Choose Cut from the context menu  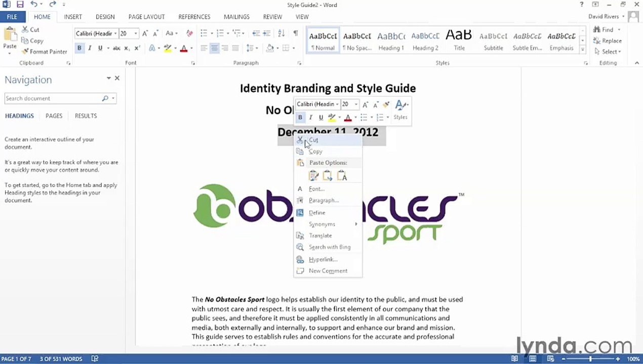328,140
